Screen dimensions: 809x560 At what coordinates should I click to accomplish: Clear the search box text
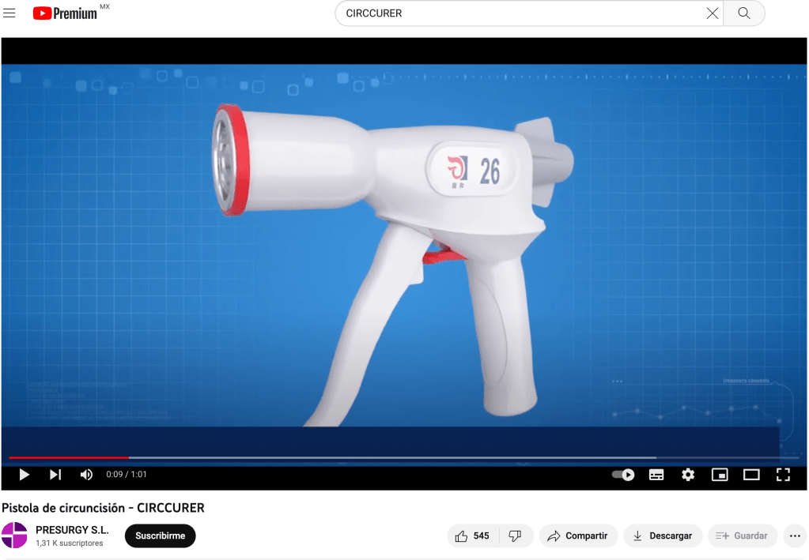(x=712, y=13)
